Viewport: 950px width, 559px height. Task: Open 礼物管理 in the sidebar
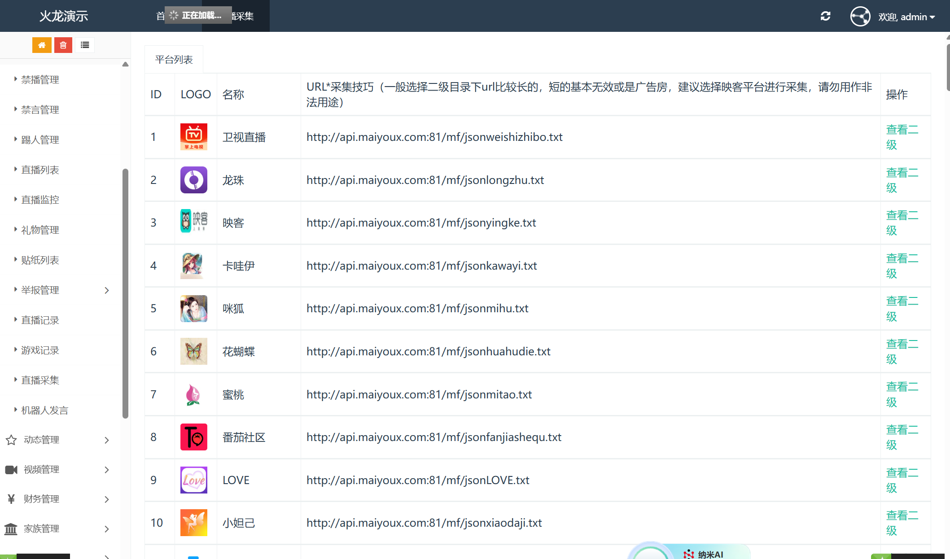coord(40,230)
